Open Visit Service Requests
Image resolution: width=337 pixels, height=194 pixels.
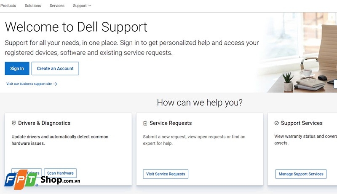click(x=166, y=174)
